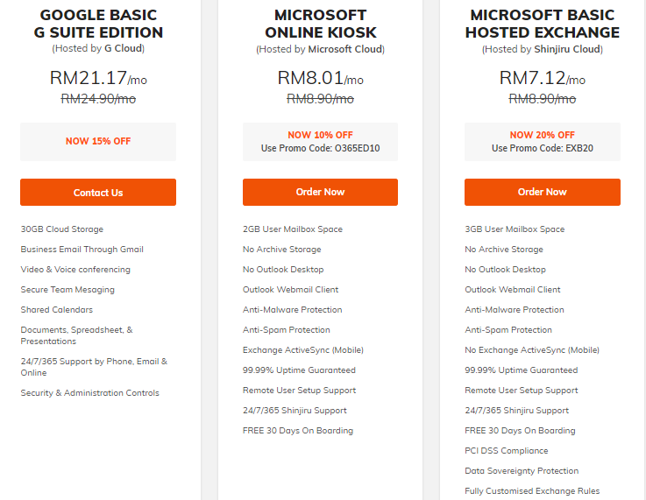Click the 3GB User Mailbox Space feature
This screenshot has height=500, width=646.
click(x=515, y=229)
